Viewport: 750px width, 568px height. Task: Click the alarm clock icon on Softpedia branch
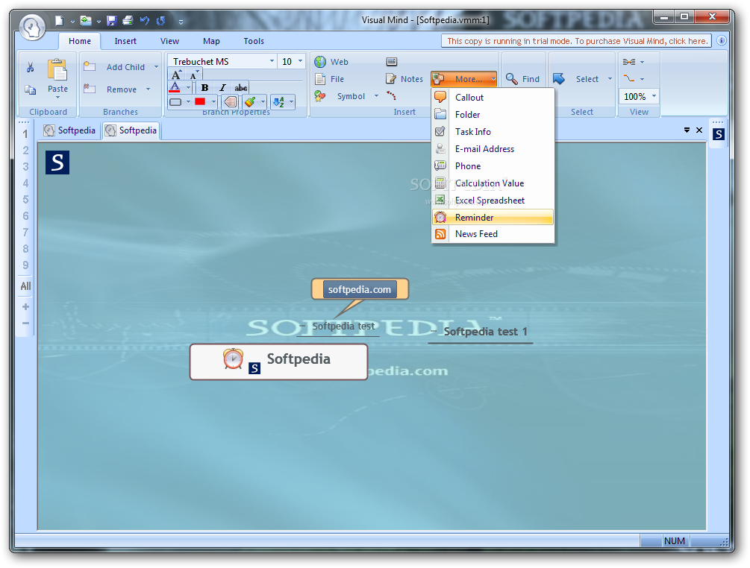[233, 359]
